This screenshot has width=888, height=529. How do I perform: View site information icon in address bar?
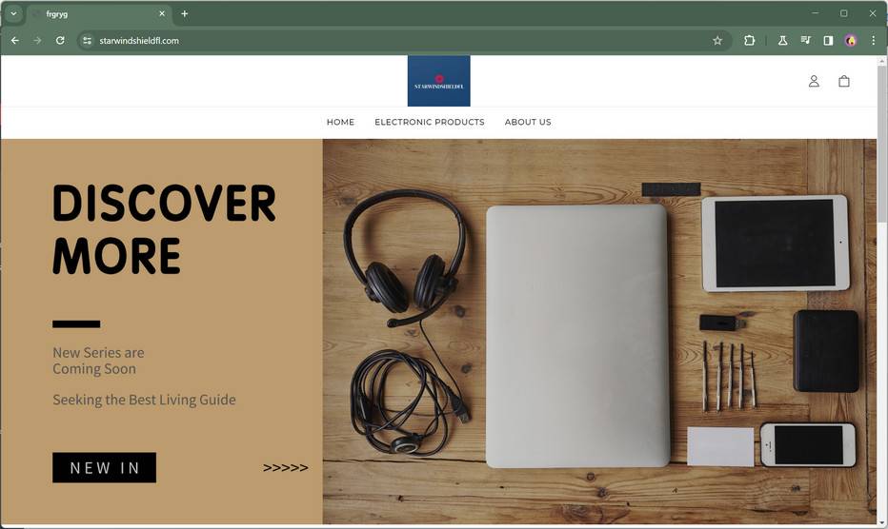click(x=87, y=41)
